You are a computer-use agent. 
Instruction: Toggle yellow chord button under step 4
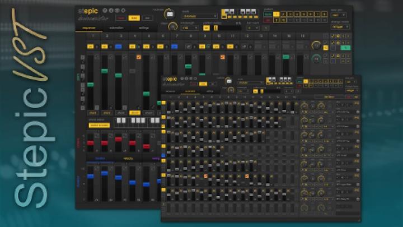[x=134, y=113]
